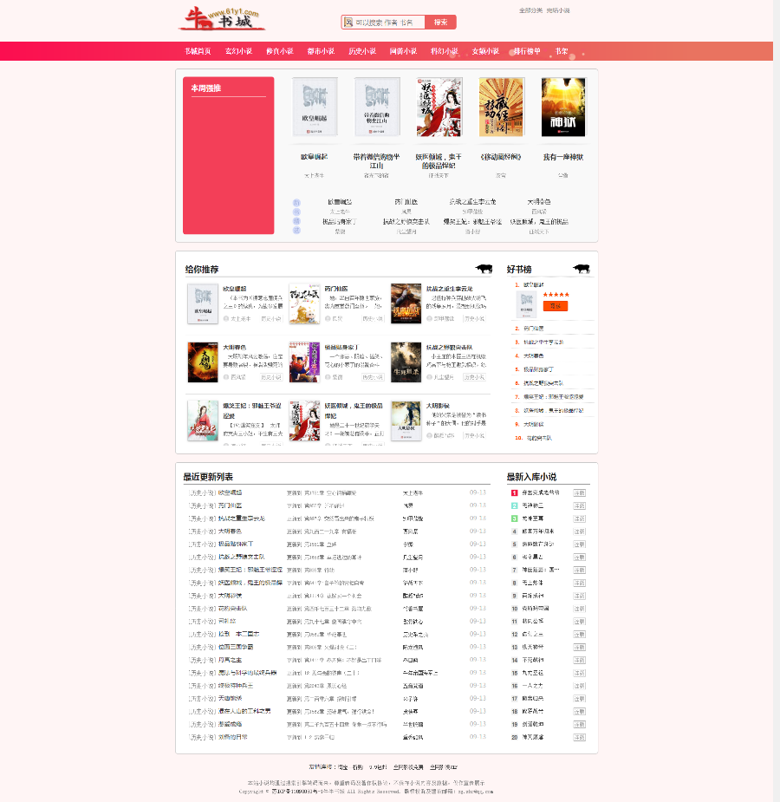Open the 极品贴身家丁 cover thumbnail
This screenshot has height=802, width=780.
coord(305,362)
